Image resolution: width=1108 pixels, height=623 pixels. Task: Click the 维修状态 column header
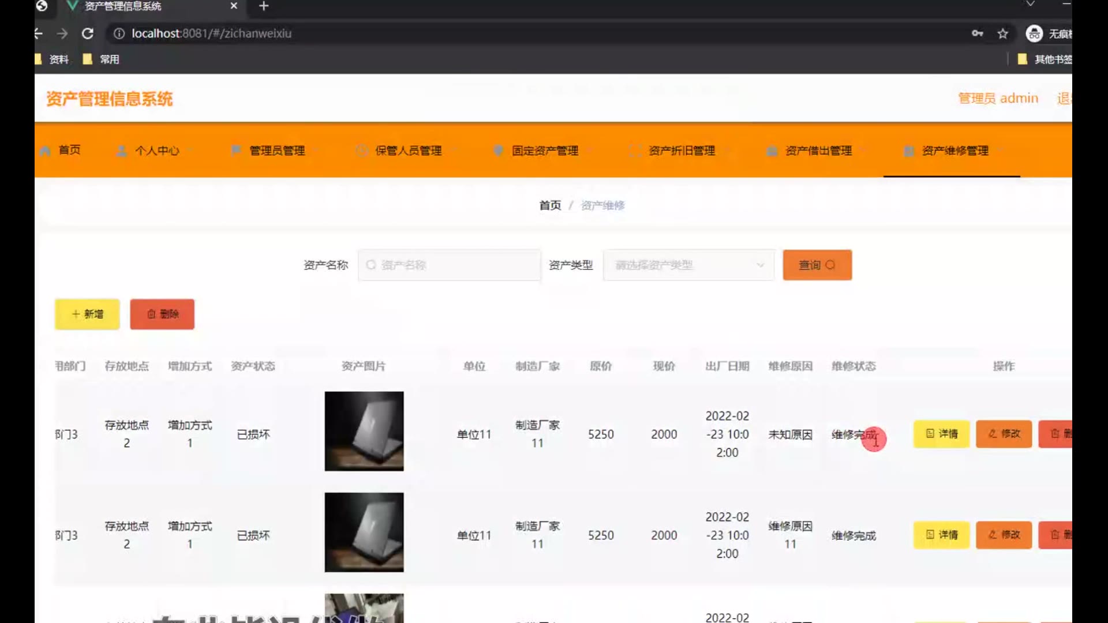click(x=854, y=366)
